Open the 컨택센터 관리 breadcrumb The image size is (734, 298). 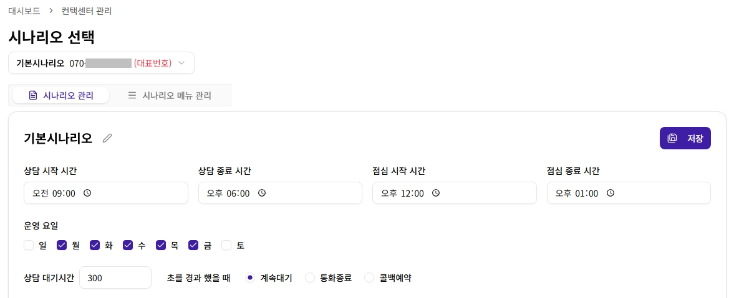[x=87, y=11]
